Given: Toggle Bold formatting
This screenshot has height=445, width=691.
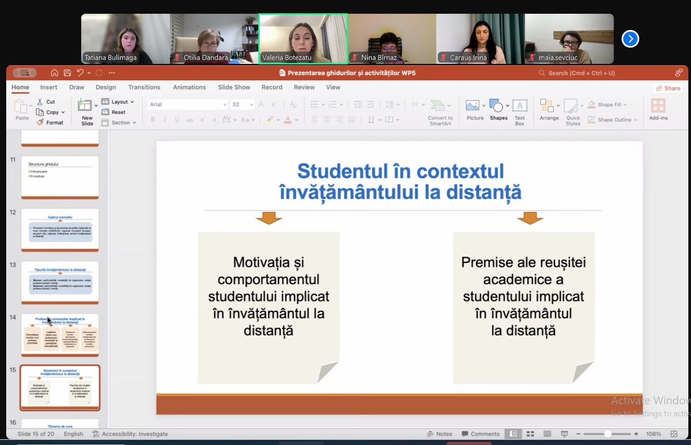Looking at the screenshot, I should (x=153, y=119).
